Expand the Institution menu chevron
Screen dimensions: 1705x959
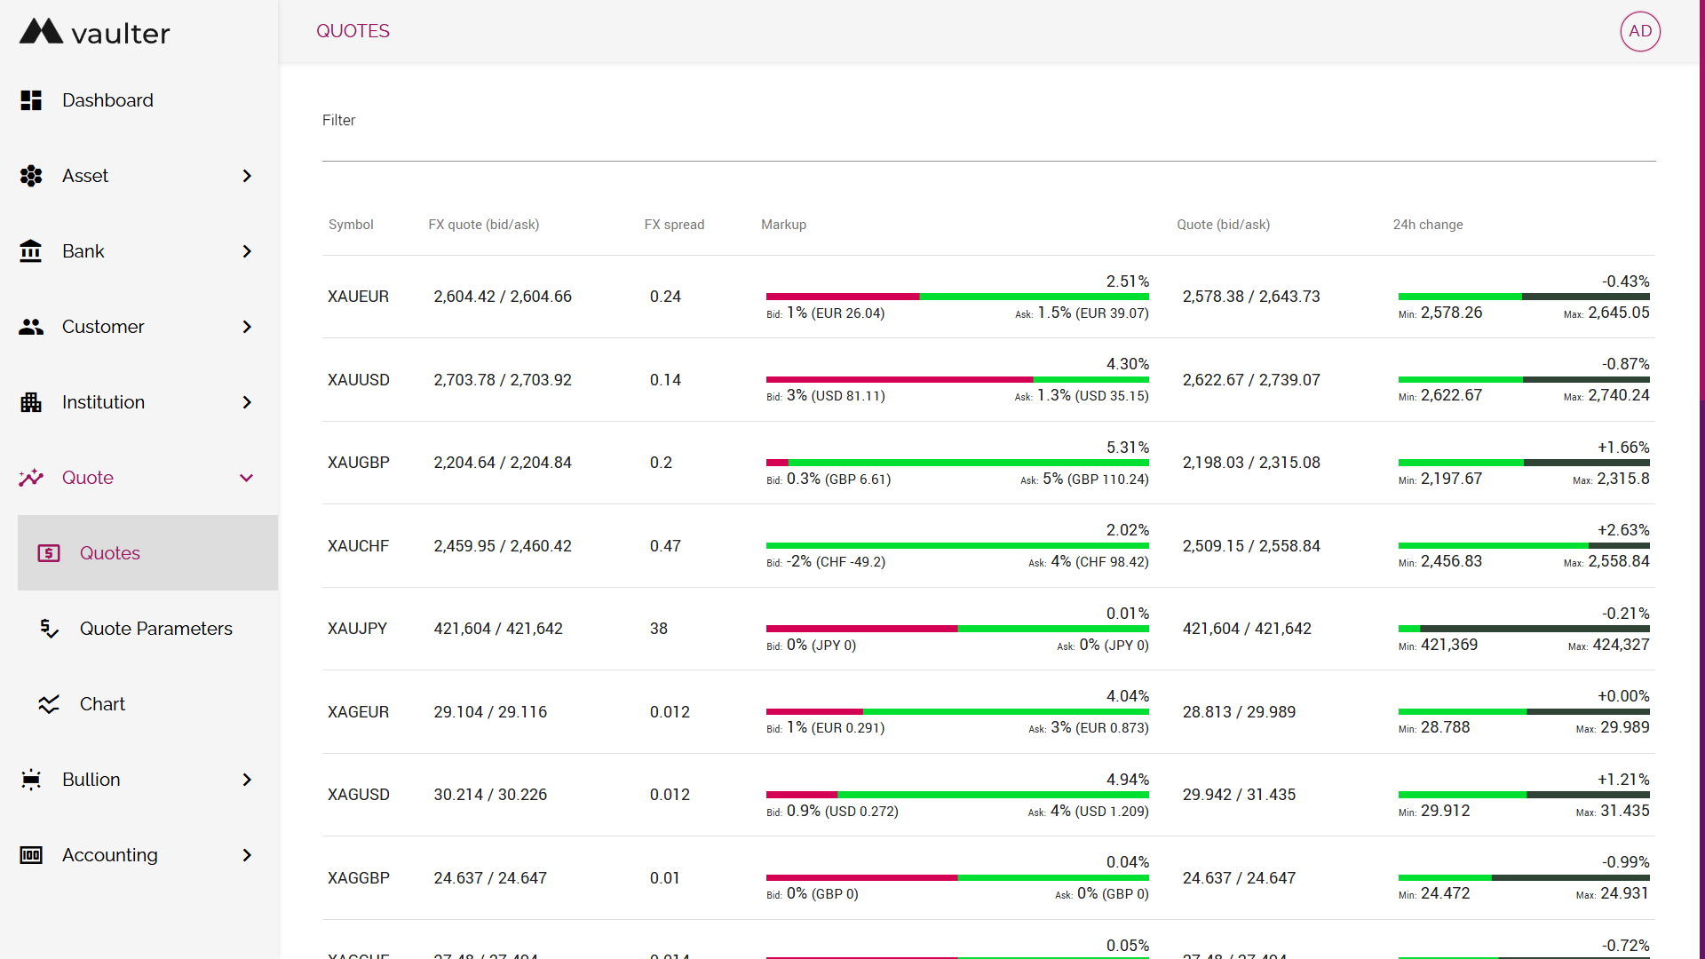point(247,402)
